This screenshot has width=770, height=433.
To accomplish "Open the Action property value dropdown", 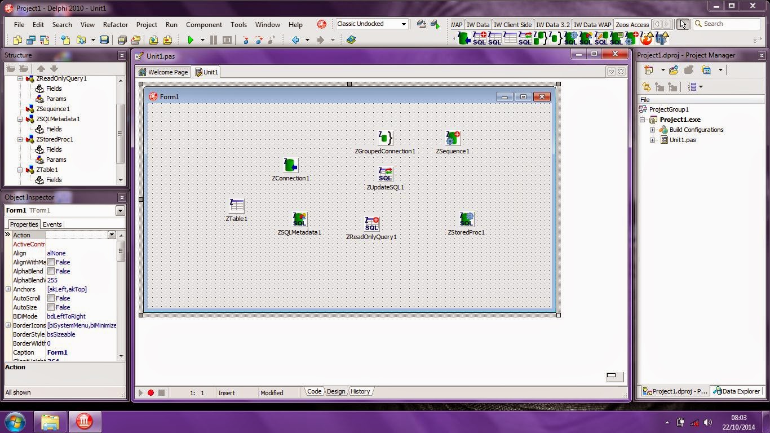I will 112,235.
